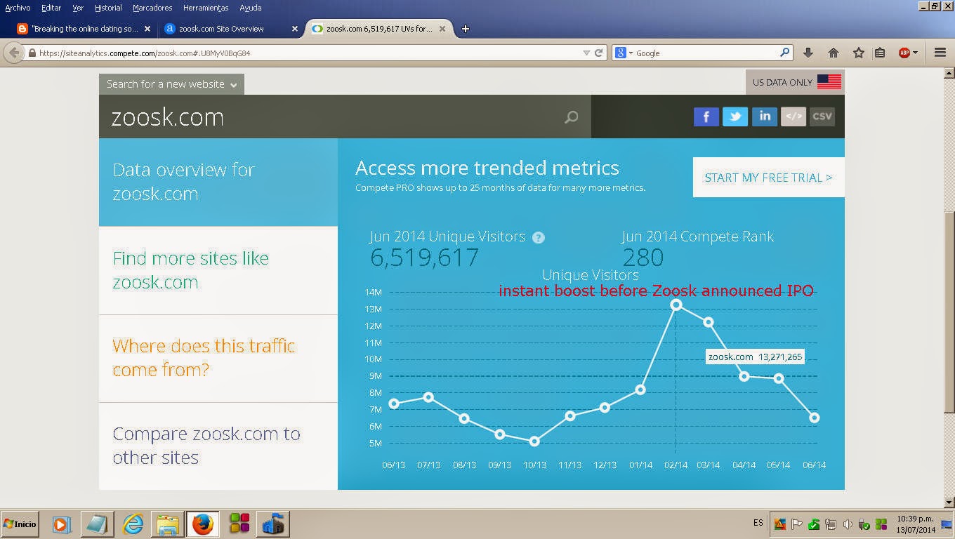This screenshot has width=955, height=539.
Task: Click the US DATA ONLY flag label
Action: pos(796,82)
